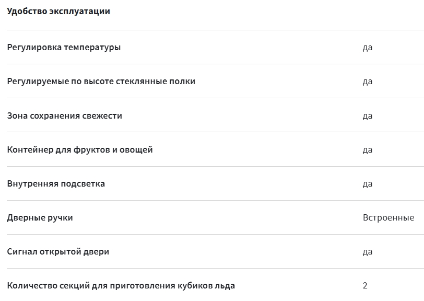Click 'да' value for Сигнал открытой двери
This screenshot has height=301, width=424.
368,252
